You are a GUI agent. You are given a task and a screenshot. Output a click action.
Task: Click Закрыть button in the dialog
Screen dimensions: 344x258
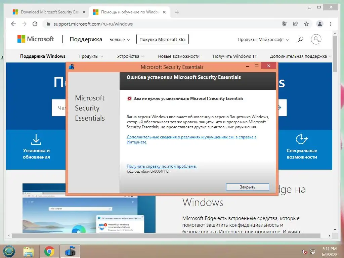pos(248,187)
